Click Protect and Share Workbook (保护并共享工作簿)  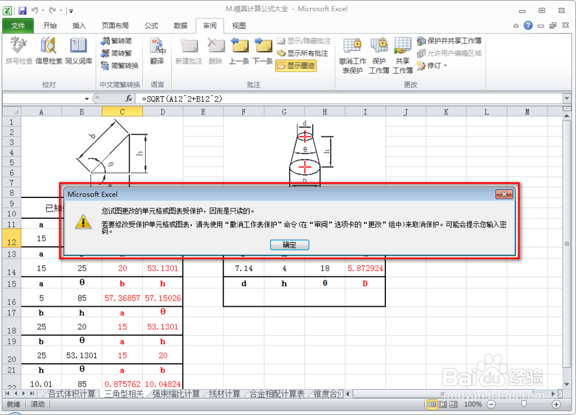tap(449, 41)
